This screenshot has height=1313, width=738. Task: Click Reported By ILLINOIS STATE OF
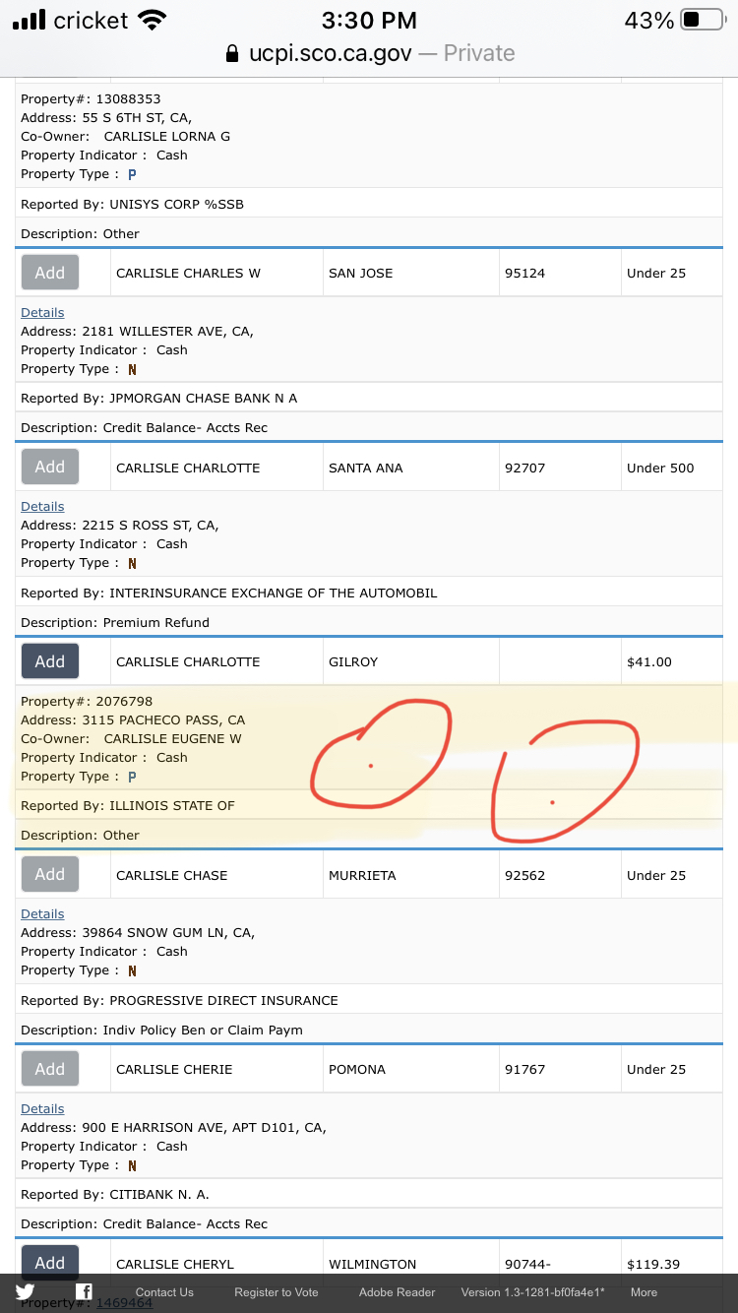point(128,805)
